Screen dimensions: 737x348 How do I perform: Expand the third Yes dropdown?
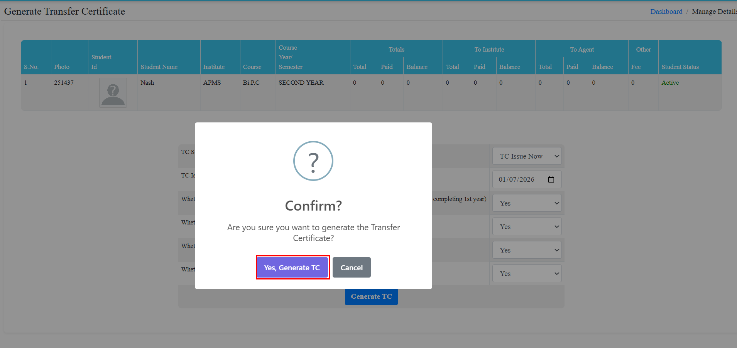pyautogui.click(x=527, y=250)
